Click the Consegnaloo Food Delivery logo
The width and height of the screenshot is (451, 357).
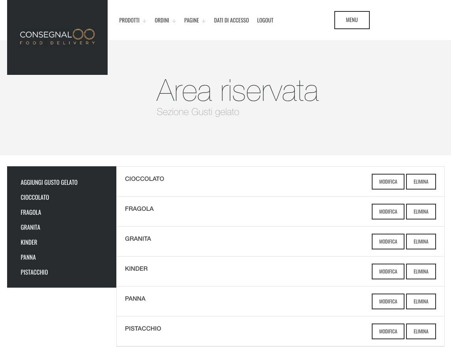coord(57,37)
